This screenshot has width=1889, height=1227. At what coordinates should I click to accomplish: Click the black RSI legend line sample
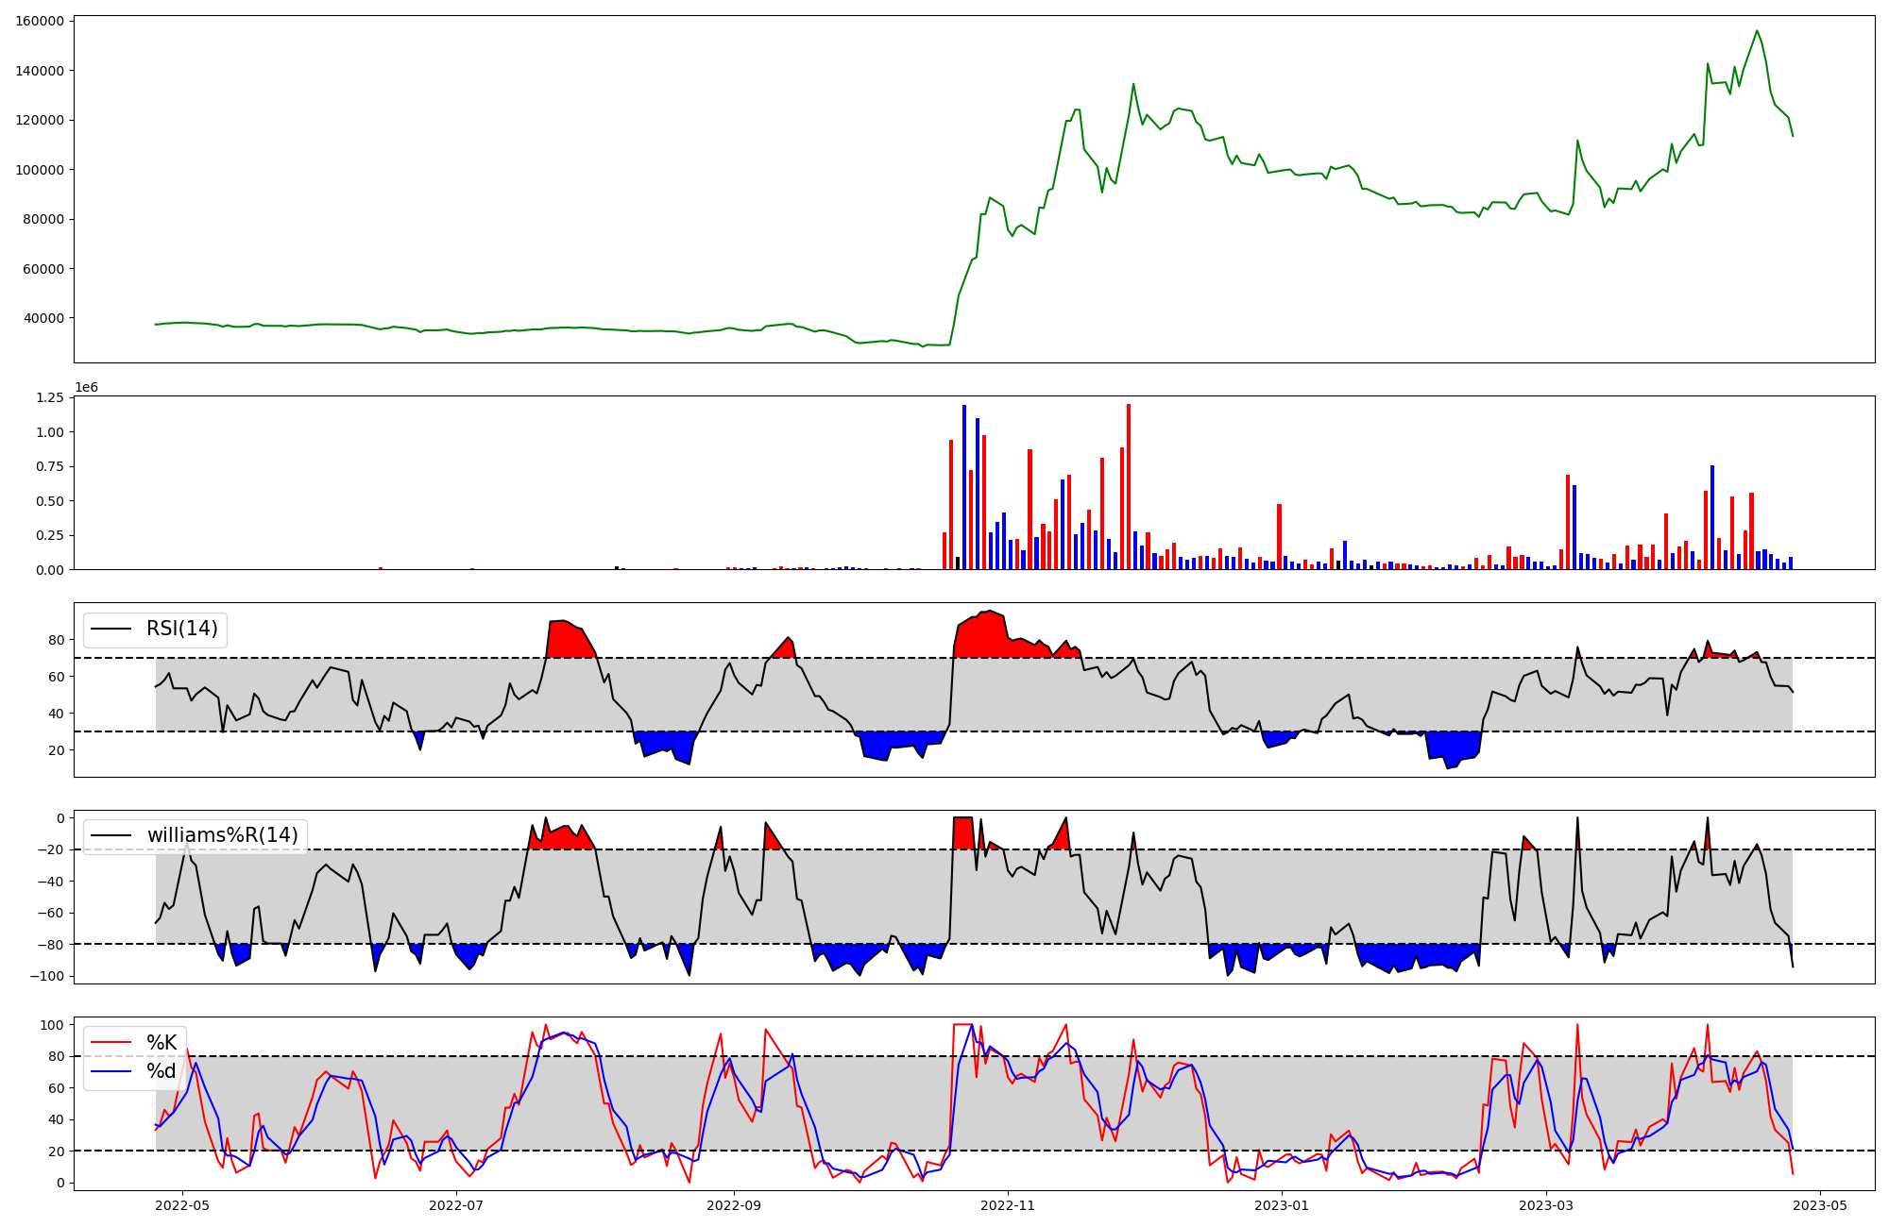pyautogui.click(x=111, y=630)
